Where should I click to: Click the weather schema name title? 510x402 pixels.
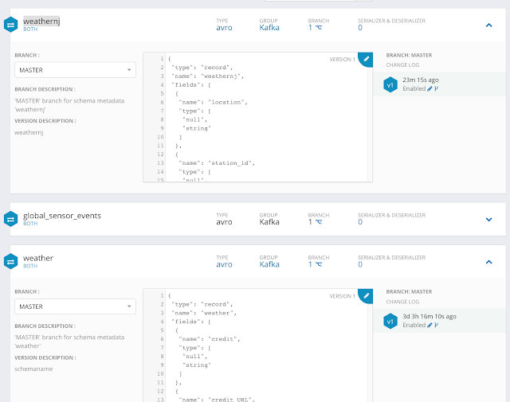tap(38, 258)
